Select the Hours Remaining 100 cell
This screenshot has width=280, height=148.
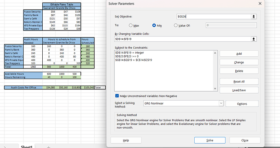[x=74, y=77]
